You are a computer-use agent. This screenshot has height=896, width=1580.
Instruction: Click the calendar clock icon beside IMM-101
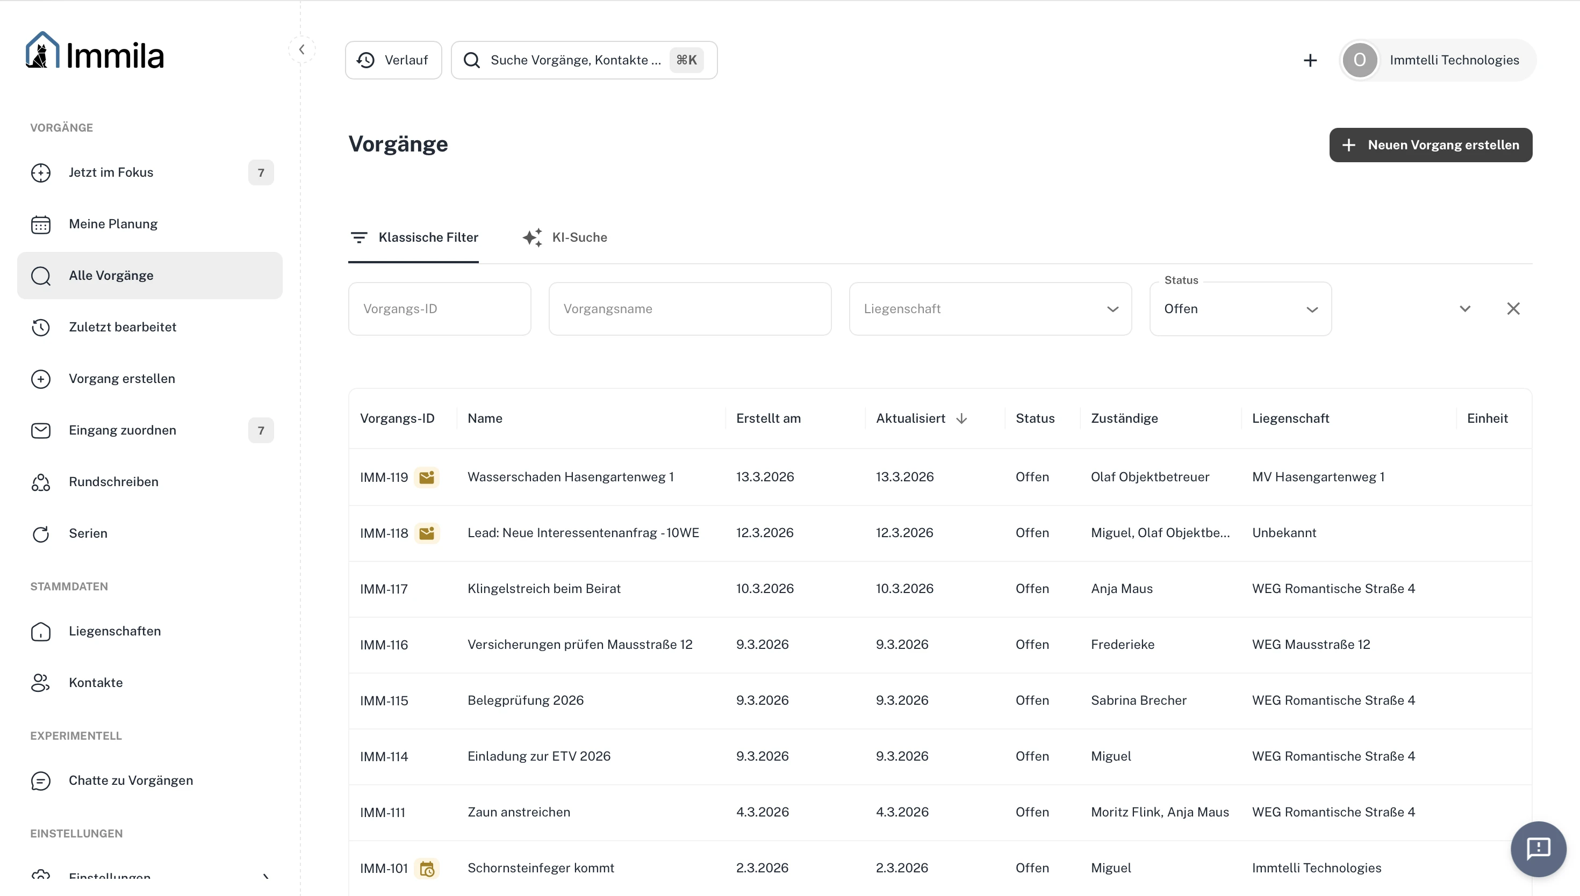pos(427,868)
